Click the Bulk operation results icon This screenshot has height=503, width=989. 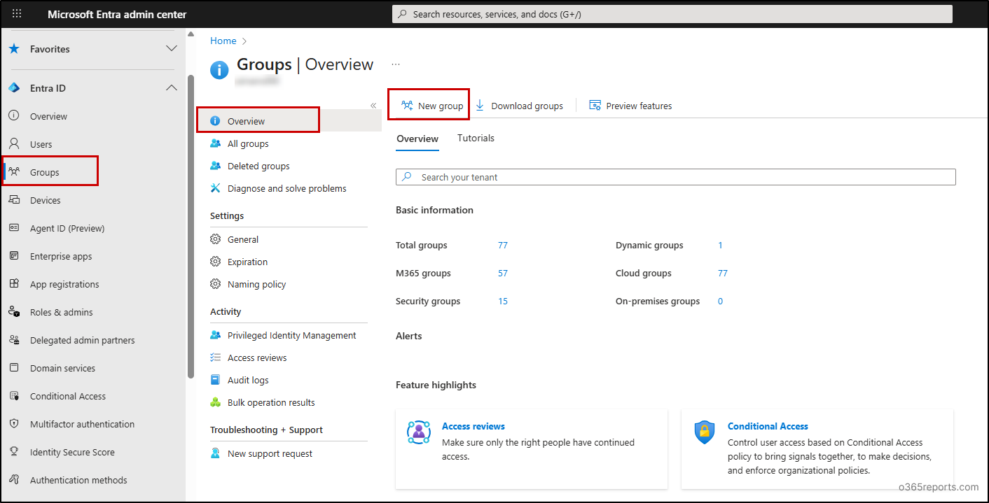216,402
